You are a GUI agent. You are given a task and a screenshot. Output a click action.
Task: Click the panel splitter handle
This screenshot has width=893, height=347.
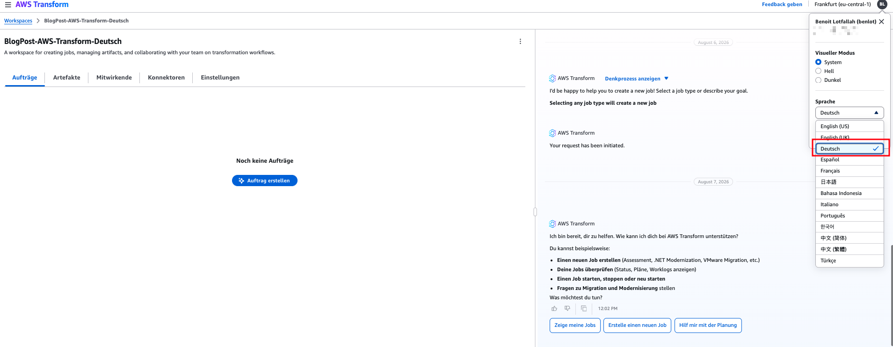[x=535, y=212]
